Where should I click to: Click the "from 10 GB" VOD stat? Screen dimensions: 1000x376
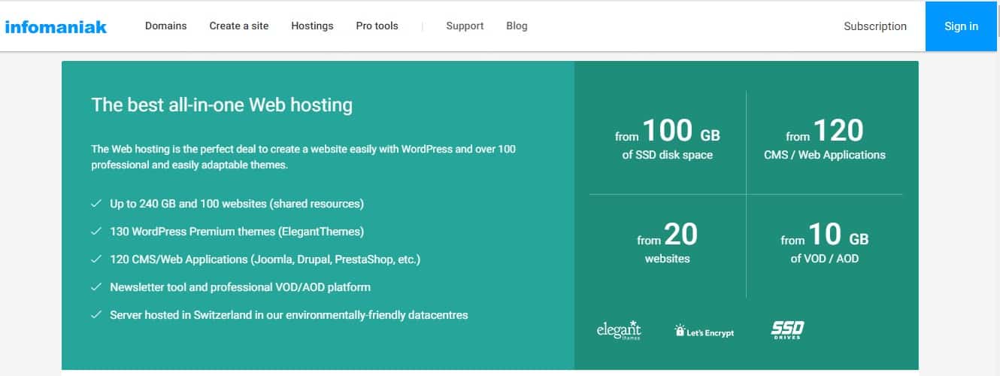824,235
